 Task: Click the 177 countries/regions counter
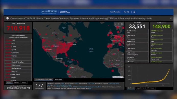(39, 86)
